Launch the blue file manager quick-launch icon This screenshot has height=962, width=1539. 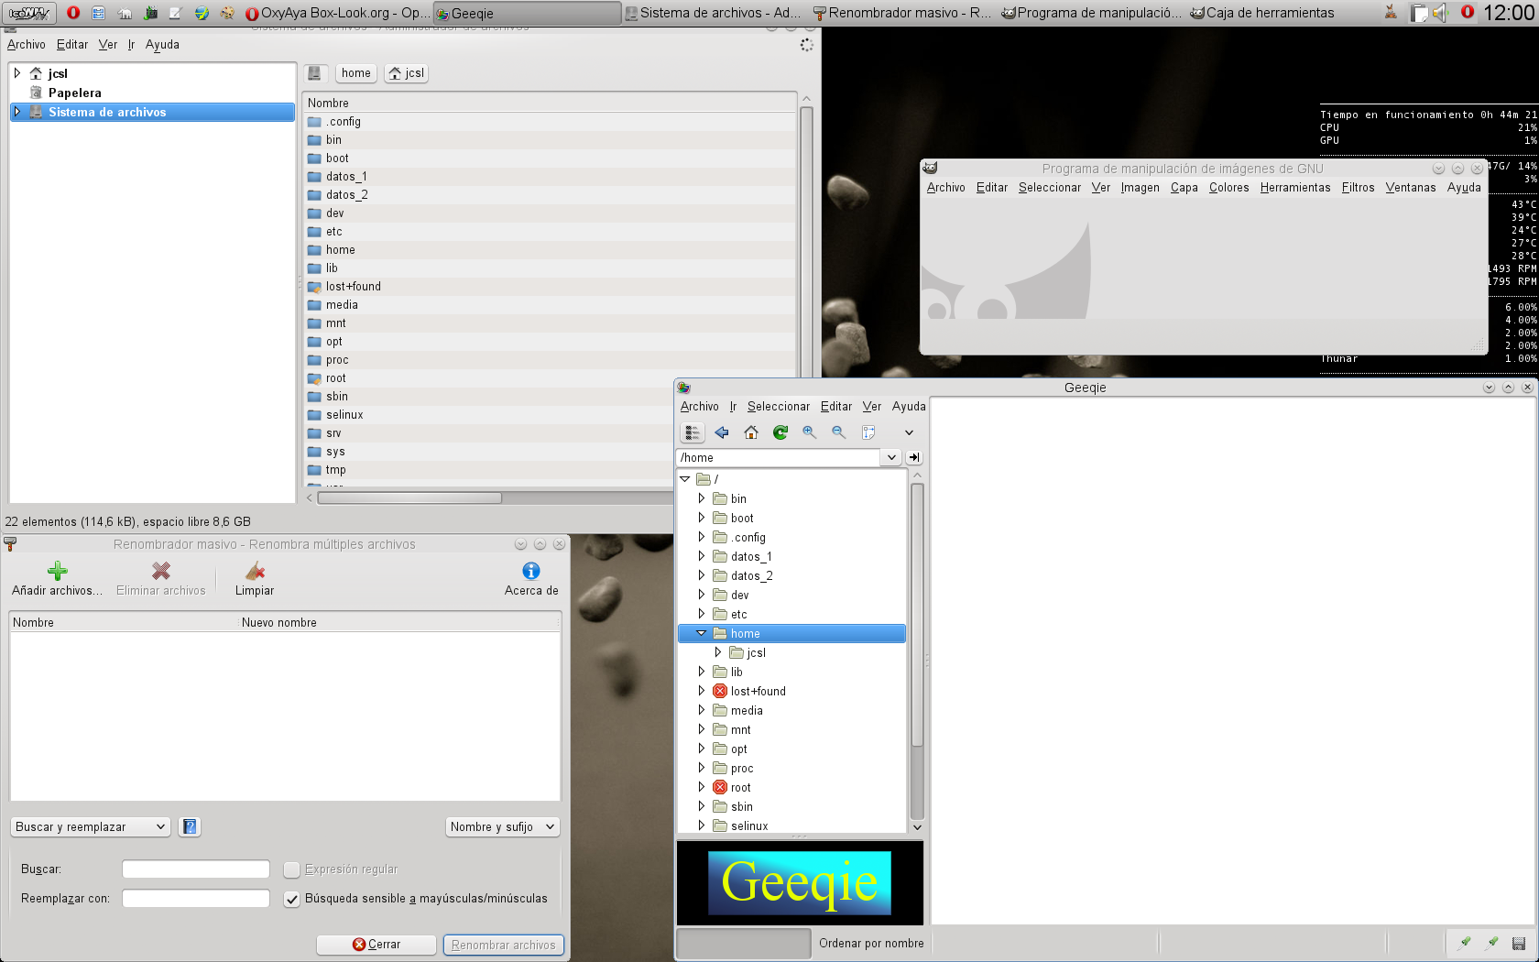pos(99,13)
